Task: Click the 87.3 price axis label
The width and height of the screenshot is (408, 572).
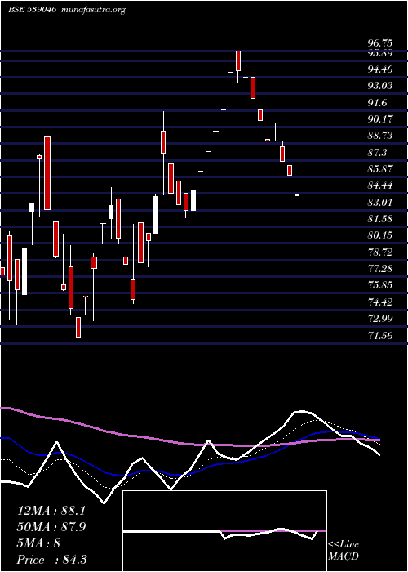Action: pos(377,153)
